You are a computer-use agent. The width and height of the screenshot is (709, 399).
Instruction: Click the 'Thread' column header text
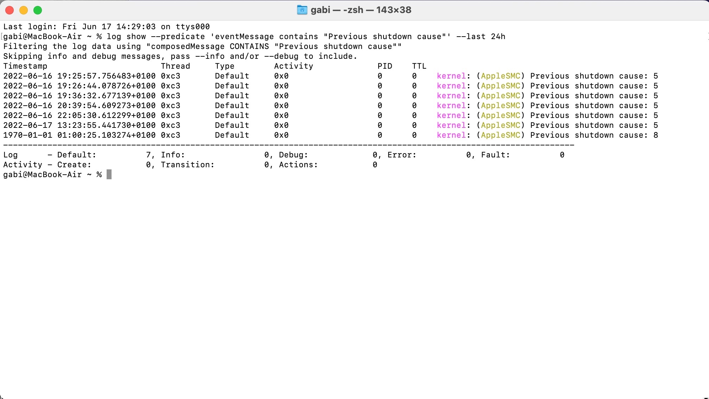pyautogui.click(x=175, y=66)
